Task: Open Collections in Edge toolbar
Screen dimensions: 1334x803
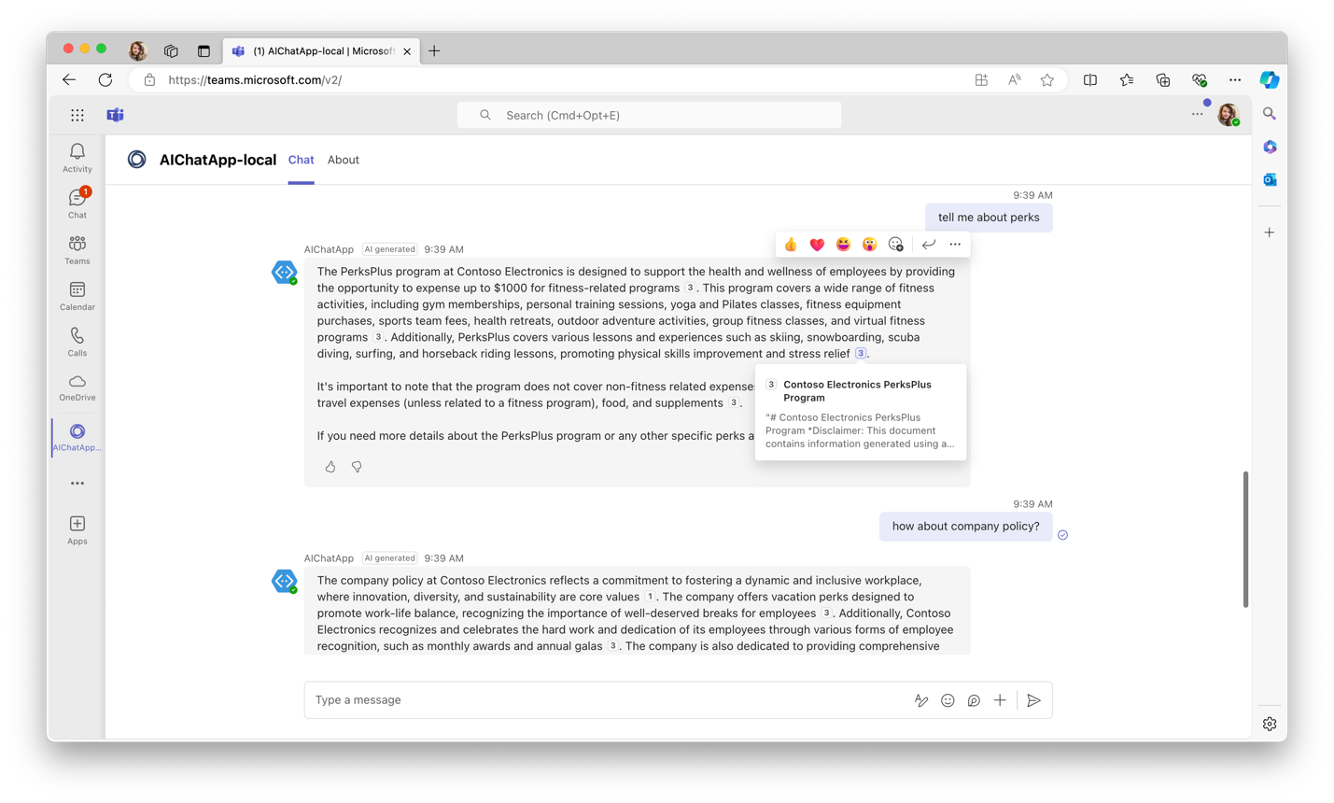Action: pos(1163,80)
